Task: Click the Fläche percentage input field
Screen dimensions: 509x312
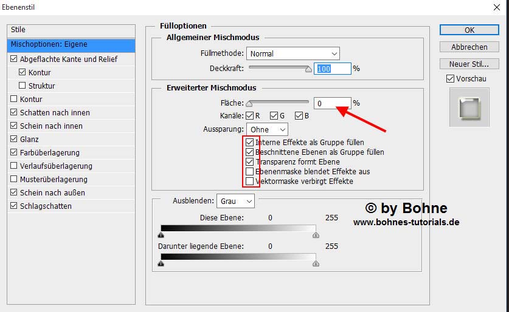Action: coord(332,103)
